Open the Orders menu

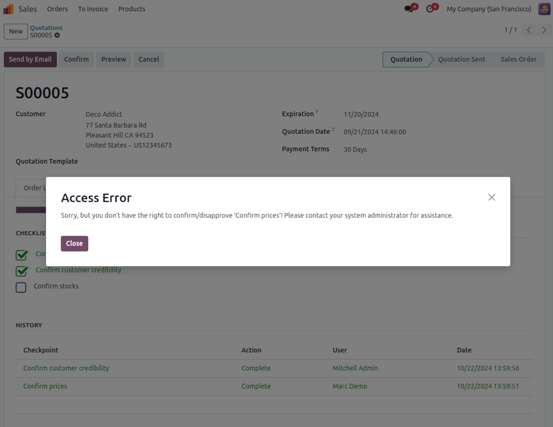[x=57, y=9]
